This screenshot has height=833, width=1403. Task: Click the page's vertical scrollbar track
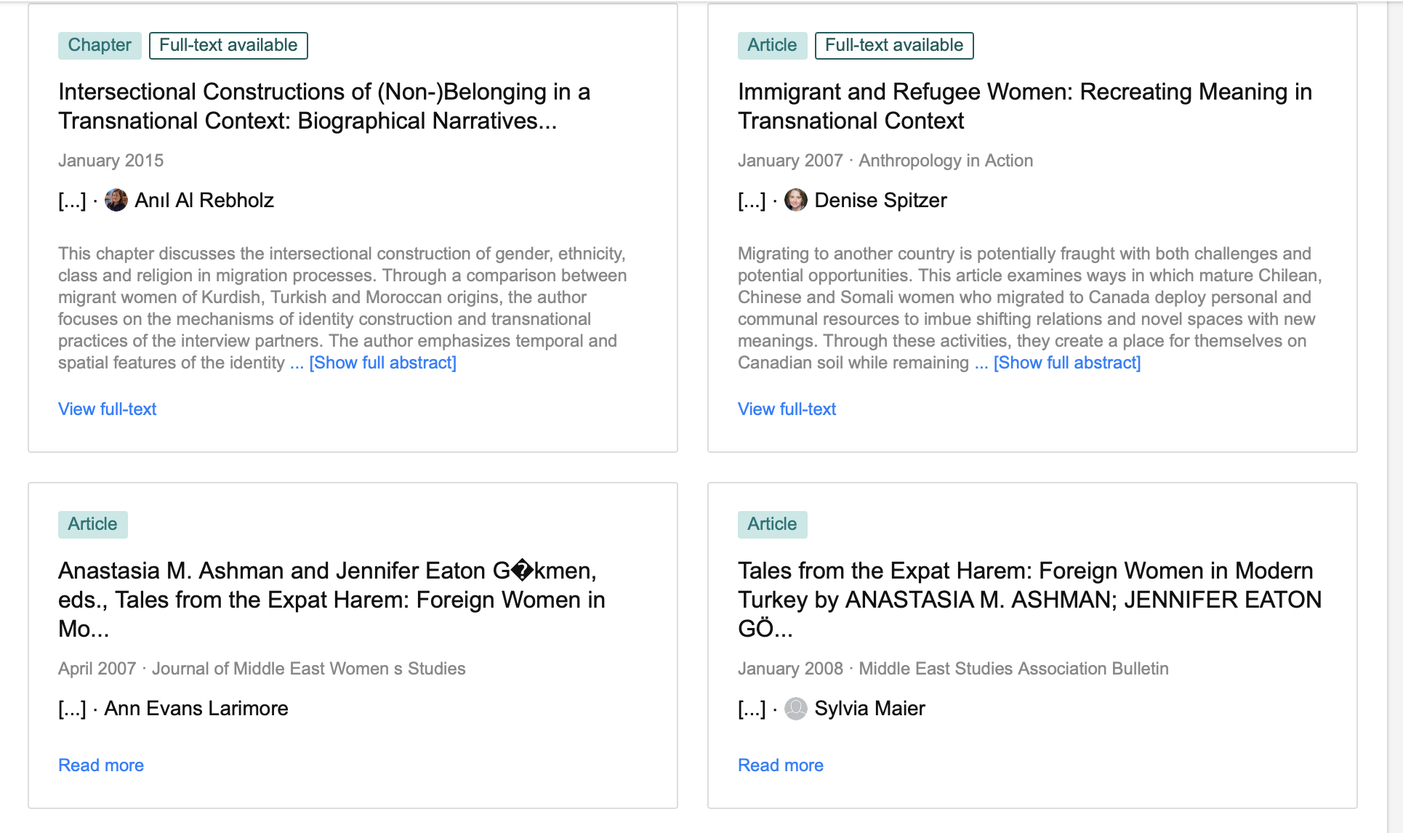(1395, 417)
